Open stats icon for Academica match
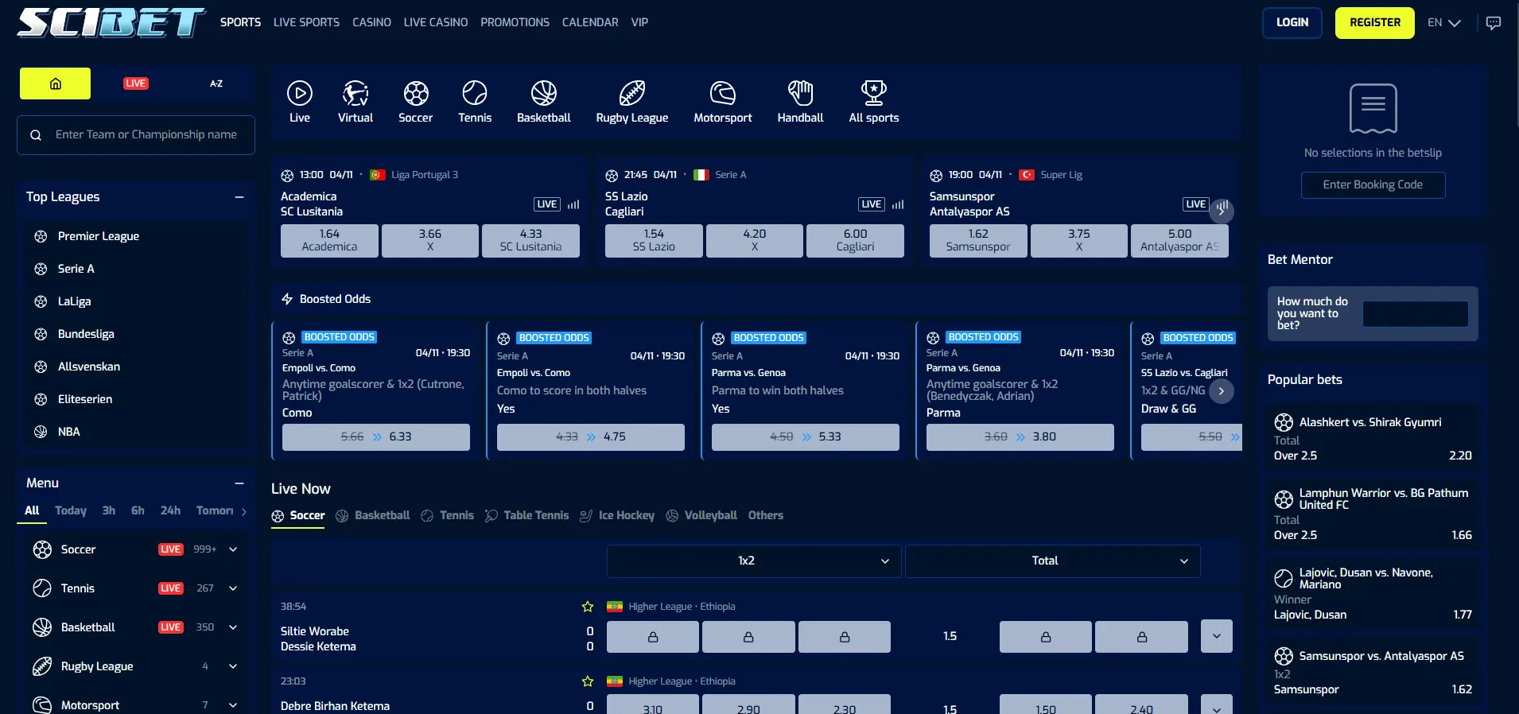1519x714 pixels. click(x=573, y=204)
